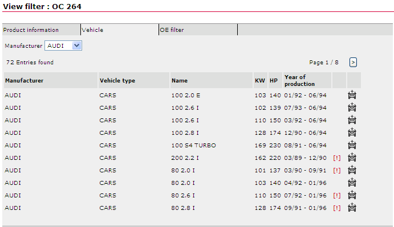
Task: Select the name '80 2.8 I'
Action: [183, 208]
